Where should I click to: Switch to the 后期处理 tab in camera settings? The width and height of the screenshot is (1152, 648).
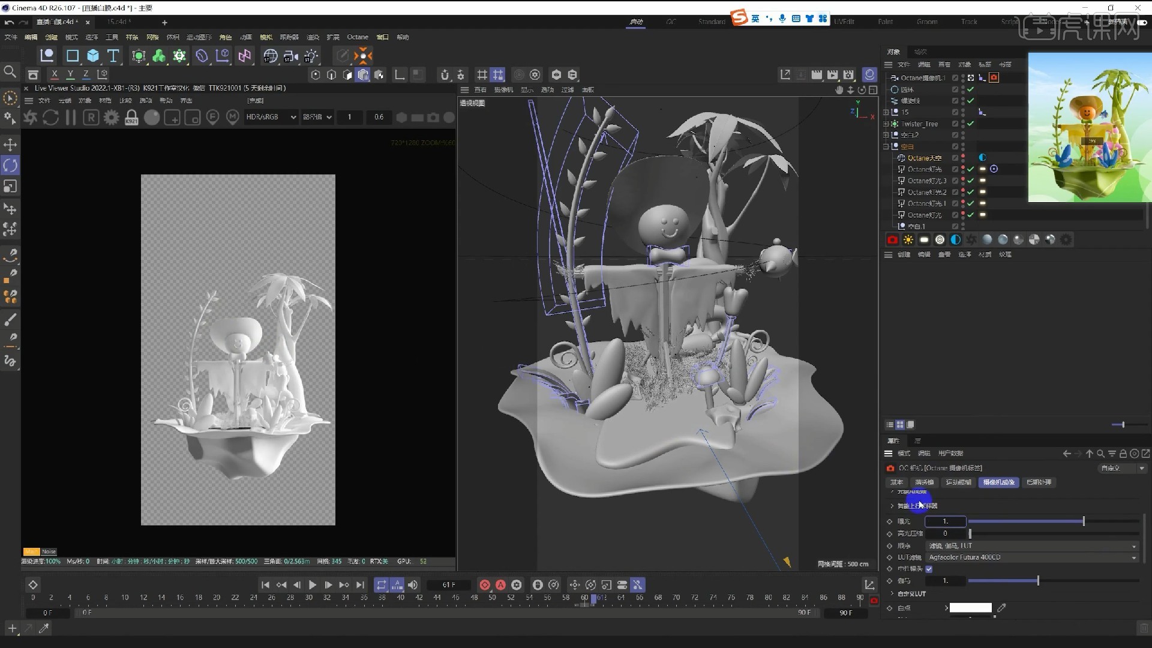tap(1039, 482)
